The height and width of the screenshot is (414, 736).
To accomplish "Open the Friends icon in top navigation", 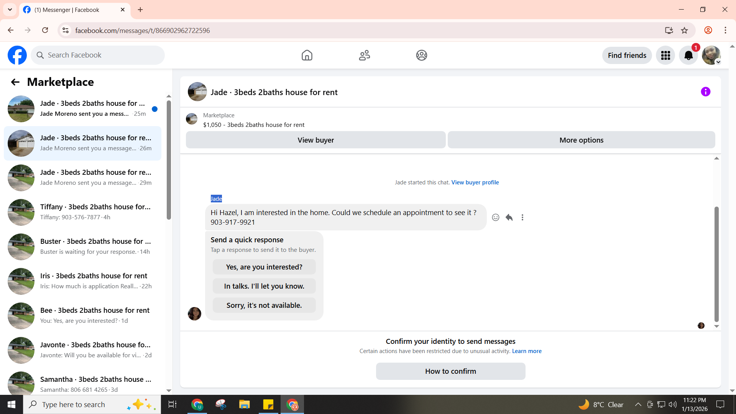I will [x=364, y=55].
